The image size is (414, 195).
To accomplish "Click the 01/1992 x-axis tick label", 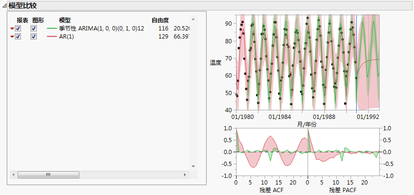I will [x=368, y=117].
